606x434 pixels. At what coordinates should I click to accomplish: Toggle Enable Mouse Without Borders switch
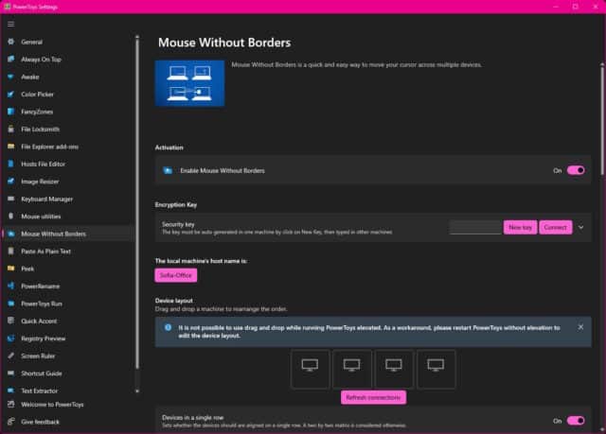tap(576, 170)
